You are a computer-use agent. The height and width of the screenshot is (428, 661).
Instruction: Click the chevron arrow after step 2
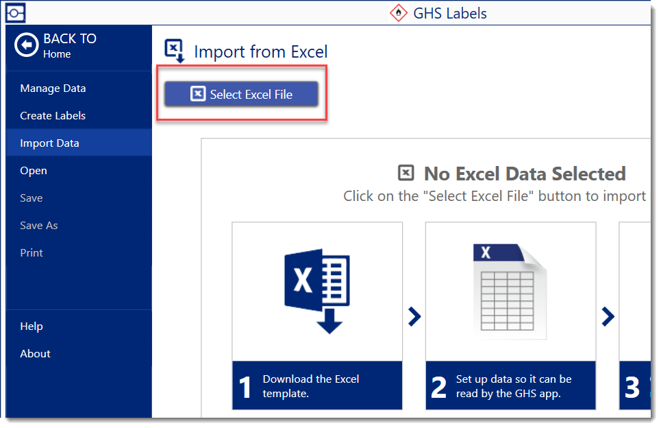pos(608,316)
